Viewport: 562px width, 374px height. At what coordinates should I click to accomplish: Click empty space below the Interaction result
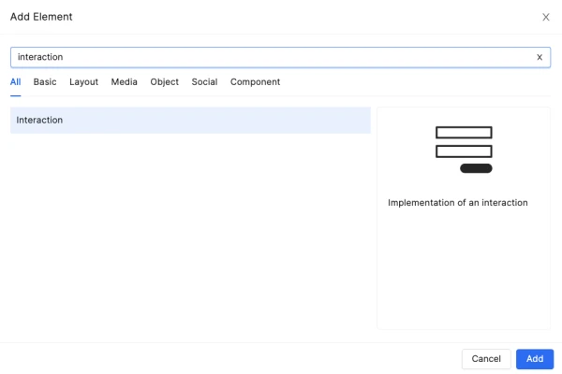190,234
